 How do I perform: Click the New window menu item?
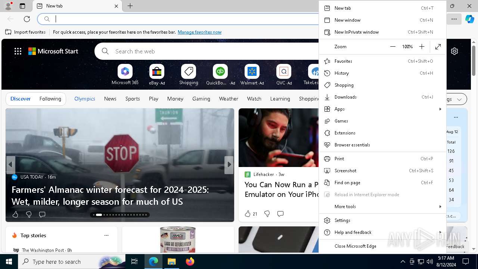[382, 20]
